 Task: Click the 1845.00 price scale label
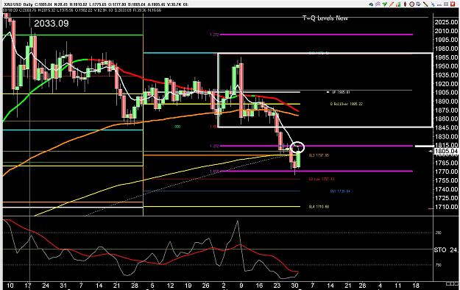click(x=447, y=127)
